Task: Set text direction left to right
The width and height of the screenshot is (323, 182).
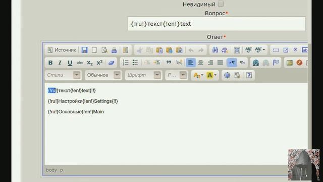Action: [232, 63]
